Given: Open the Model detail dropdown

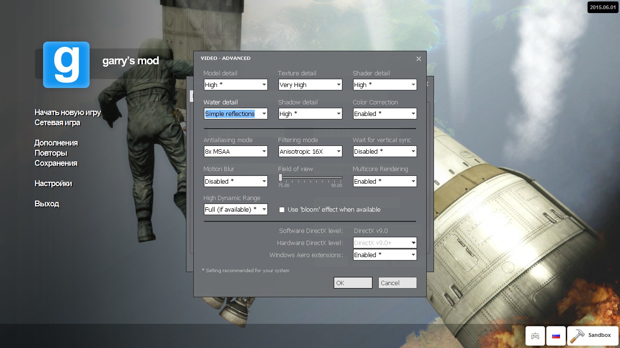Looking at the screenshot, I should [235, 85].
